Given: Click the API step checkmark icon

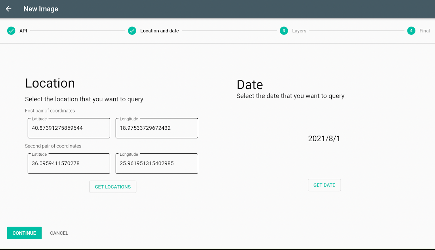Looking at the screenshot, I should pos(11,31).
